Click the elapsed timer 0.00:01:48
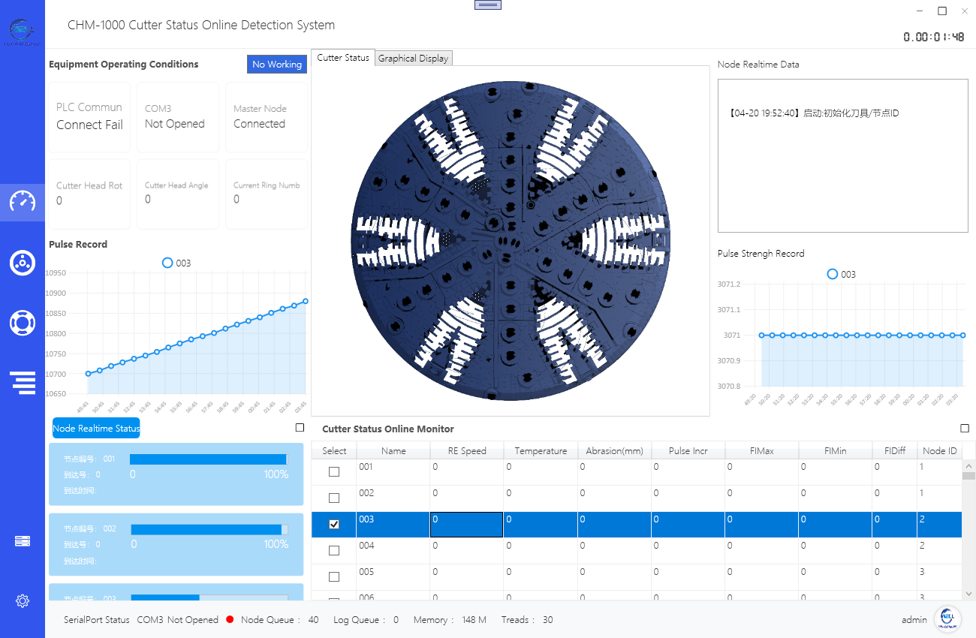This screenshot has width=976, height=638. coord(933,37)
